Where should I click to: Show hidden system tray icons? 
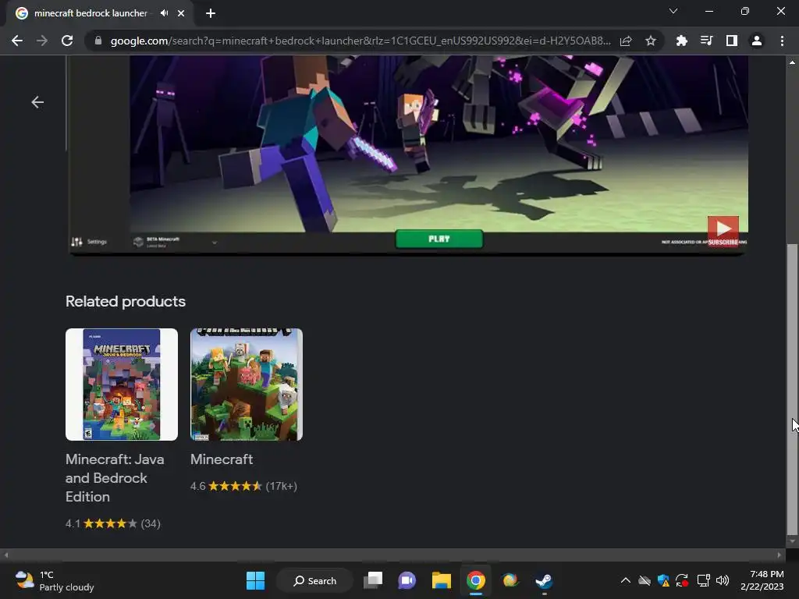point(625,580)
